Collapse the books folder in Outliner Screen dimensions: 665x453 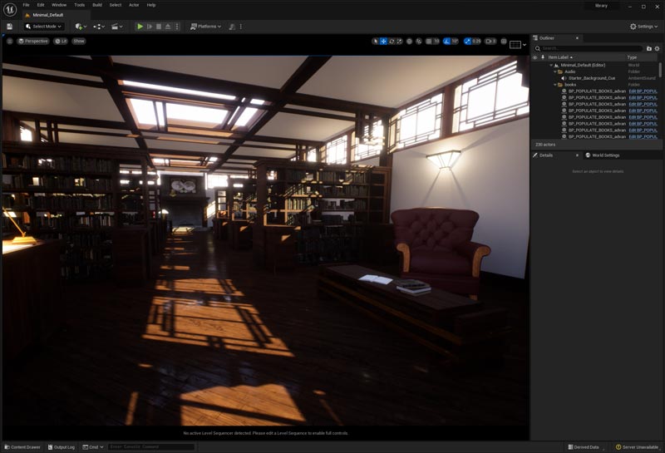[556, 85]
